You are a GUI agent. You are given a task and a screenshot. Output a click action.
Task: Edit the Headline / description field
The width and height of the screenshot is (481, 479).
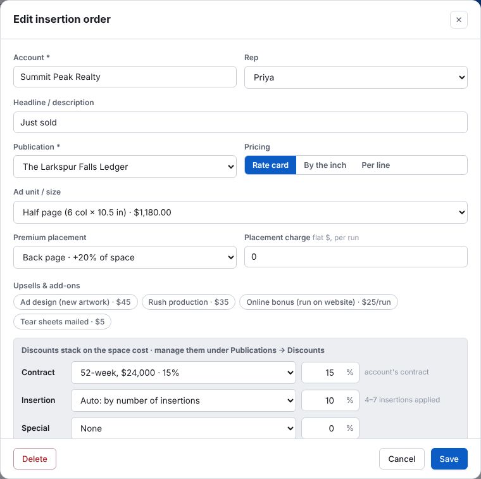point(240,122)
